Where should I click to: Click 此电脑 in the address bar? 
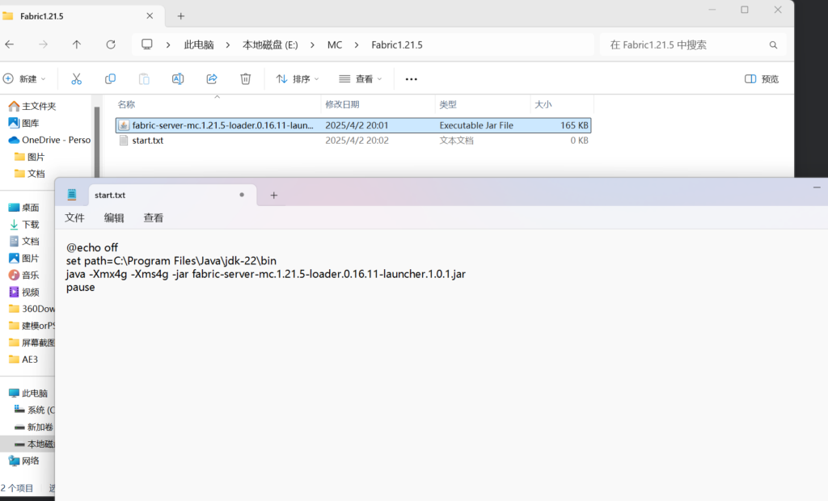click(x=199, y=45)
